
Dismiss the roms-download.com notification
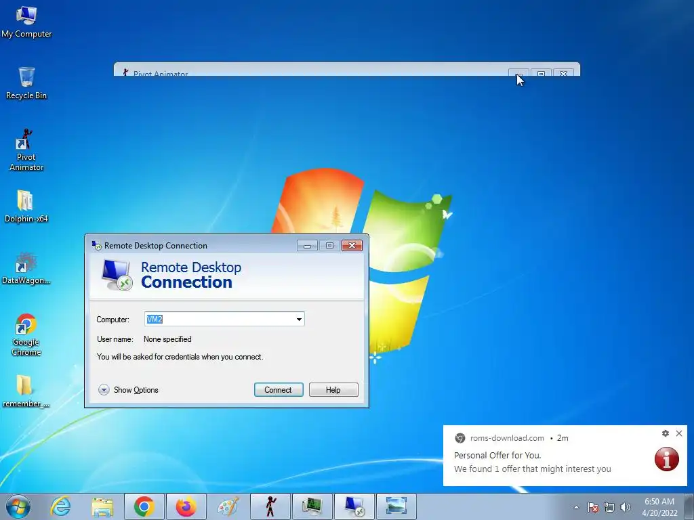[x=679, y=433]
